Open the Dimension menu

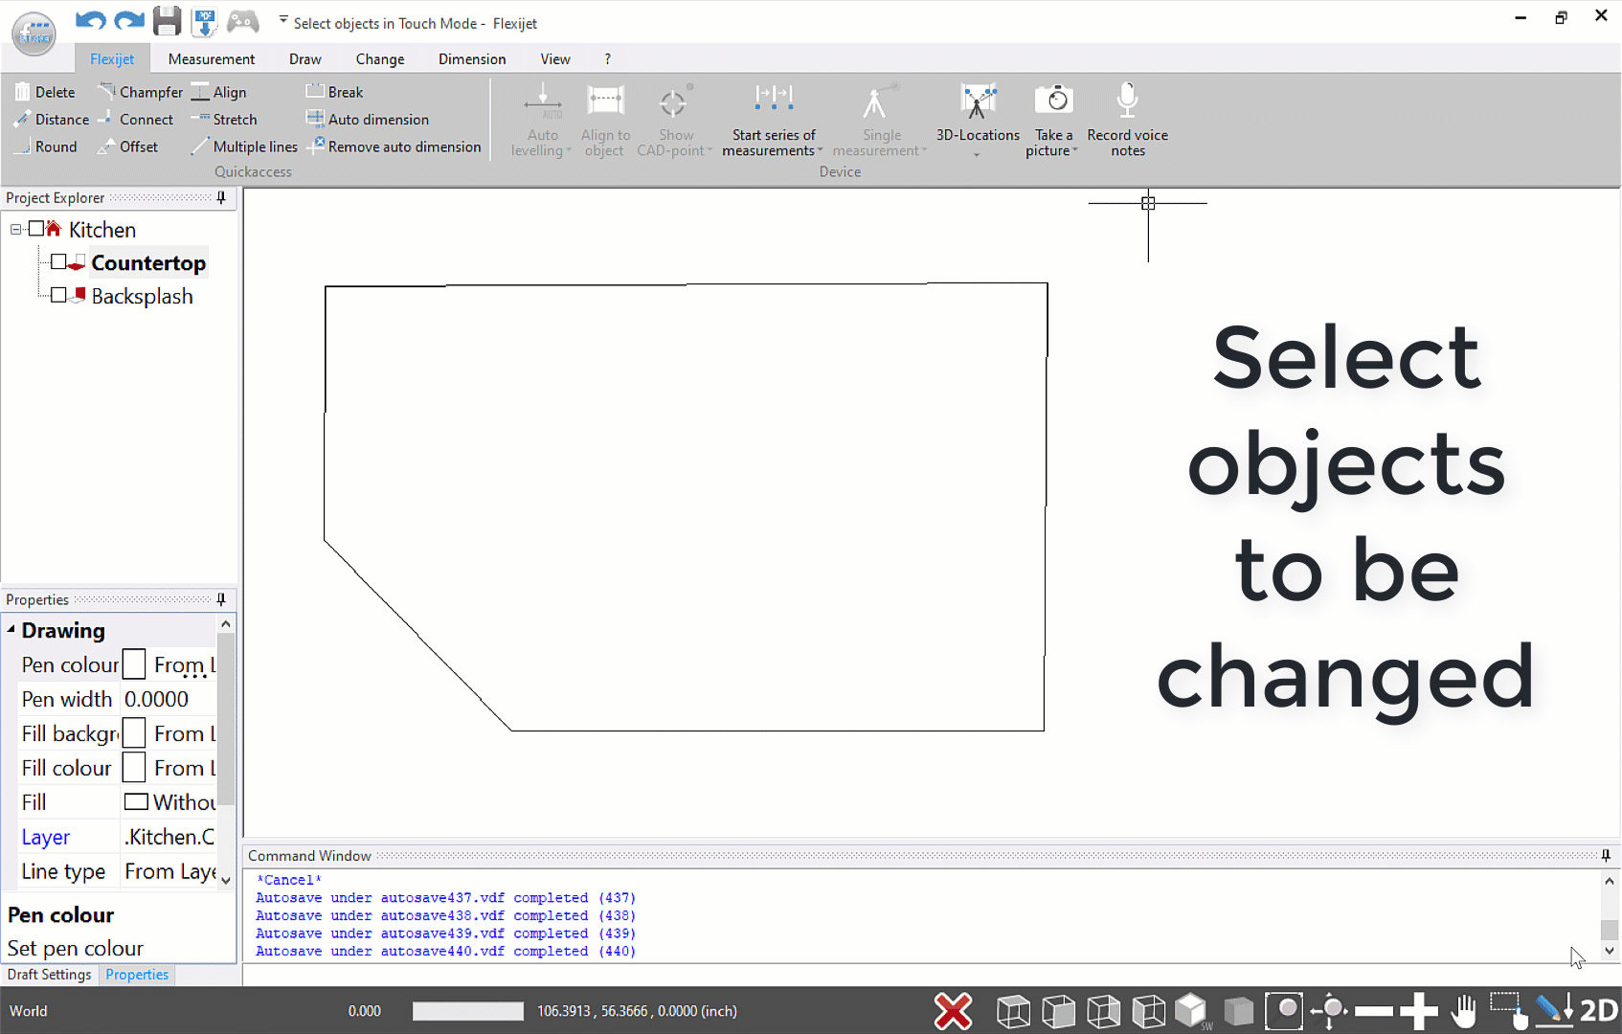tap(471, 58)
